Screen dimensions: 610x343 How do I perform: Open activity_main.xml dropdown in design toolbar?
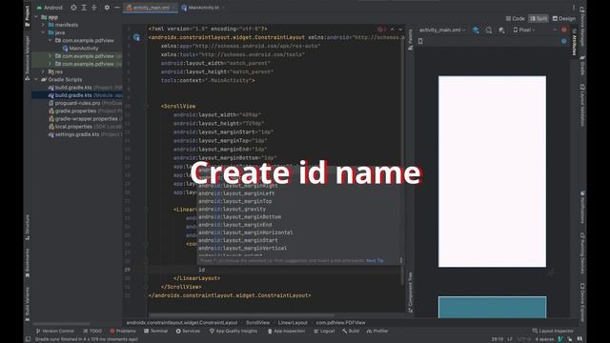[x=442, y=30]
